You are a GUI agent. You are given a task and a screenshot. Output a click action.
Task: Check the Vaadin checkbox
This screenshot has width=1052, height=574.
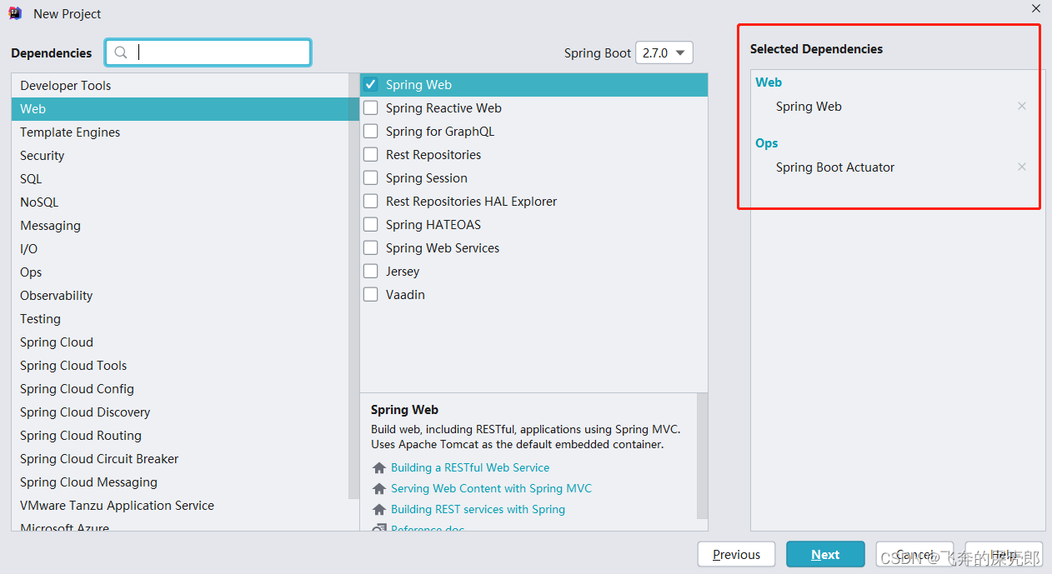[370, 294]
